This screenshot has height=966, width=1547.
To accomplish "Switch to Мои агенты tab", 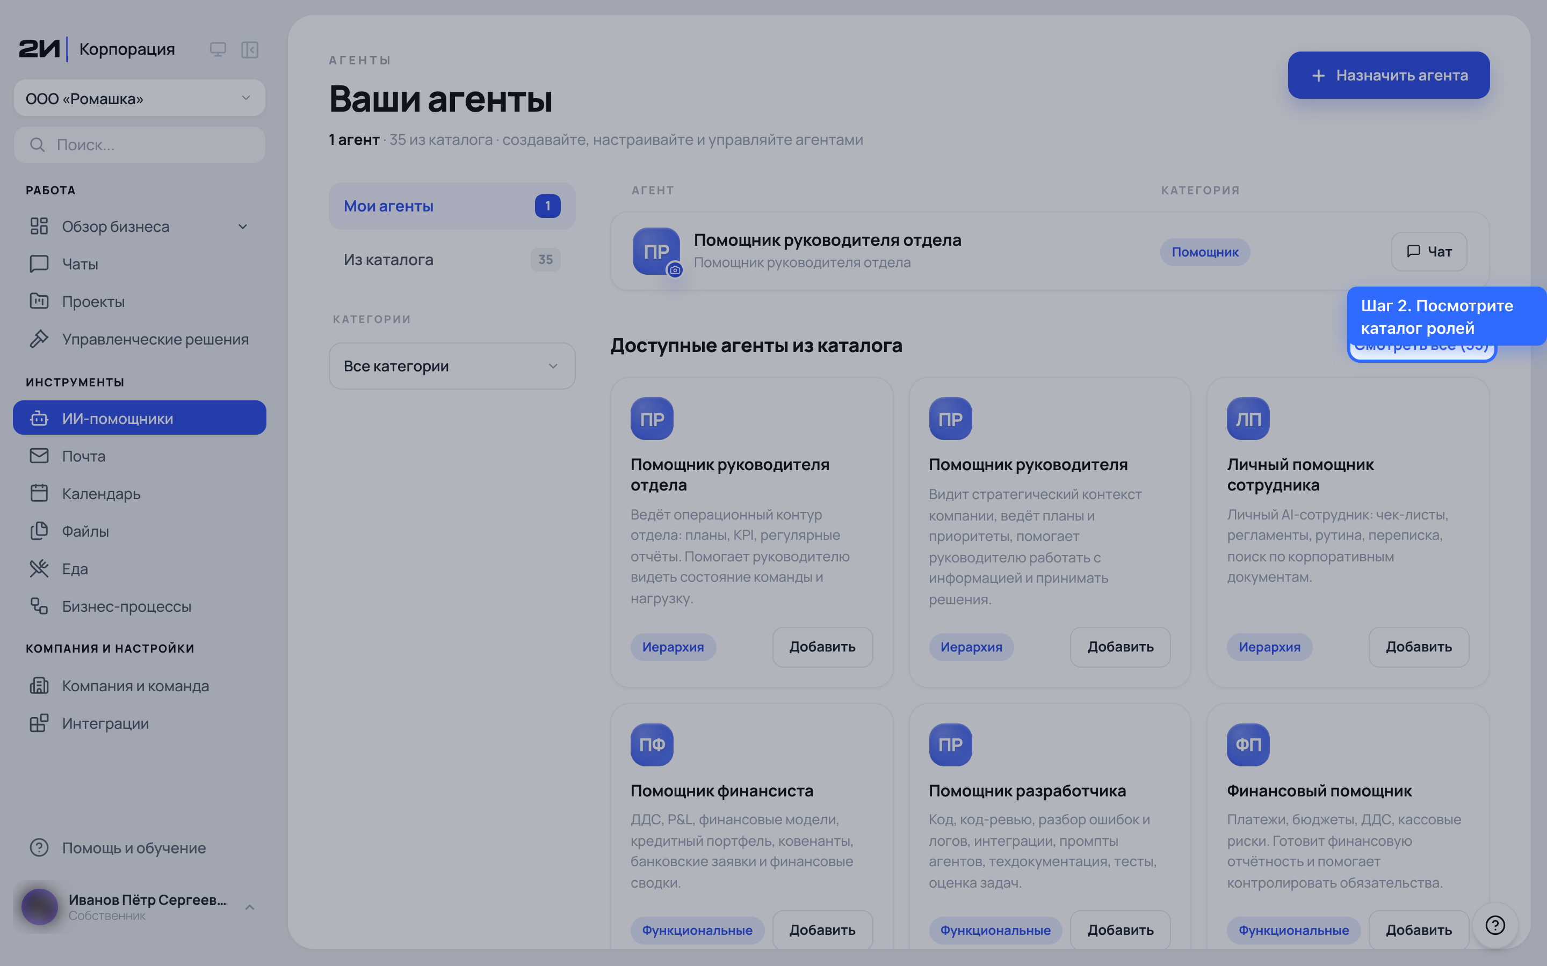I will click(x=452, y=206).
